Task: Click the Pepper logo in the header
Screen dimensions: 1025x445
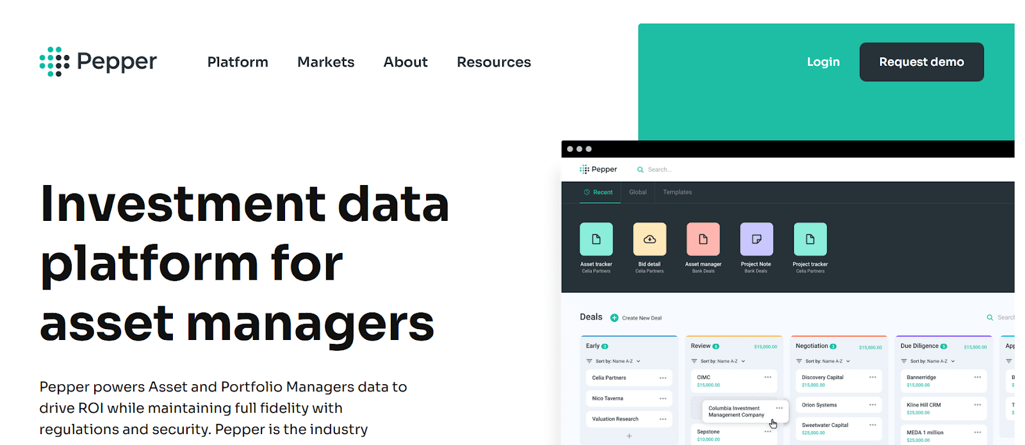Action: point(98,61)
